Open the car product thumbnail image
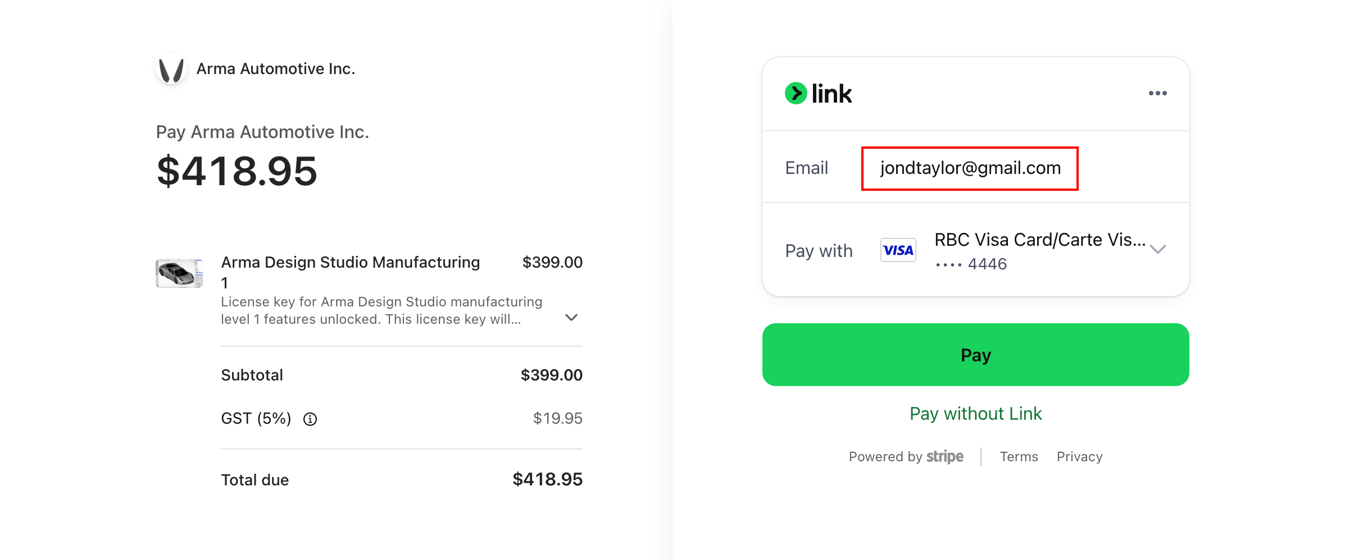 click(179, 273)
